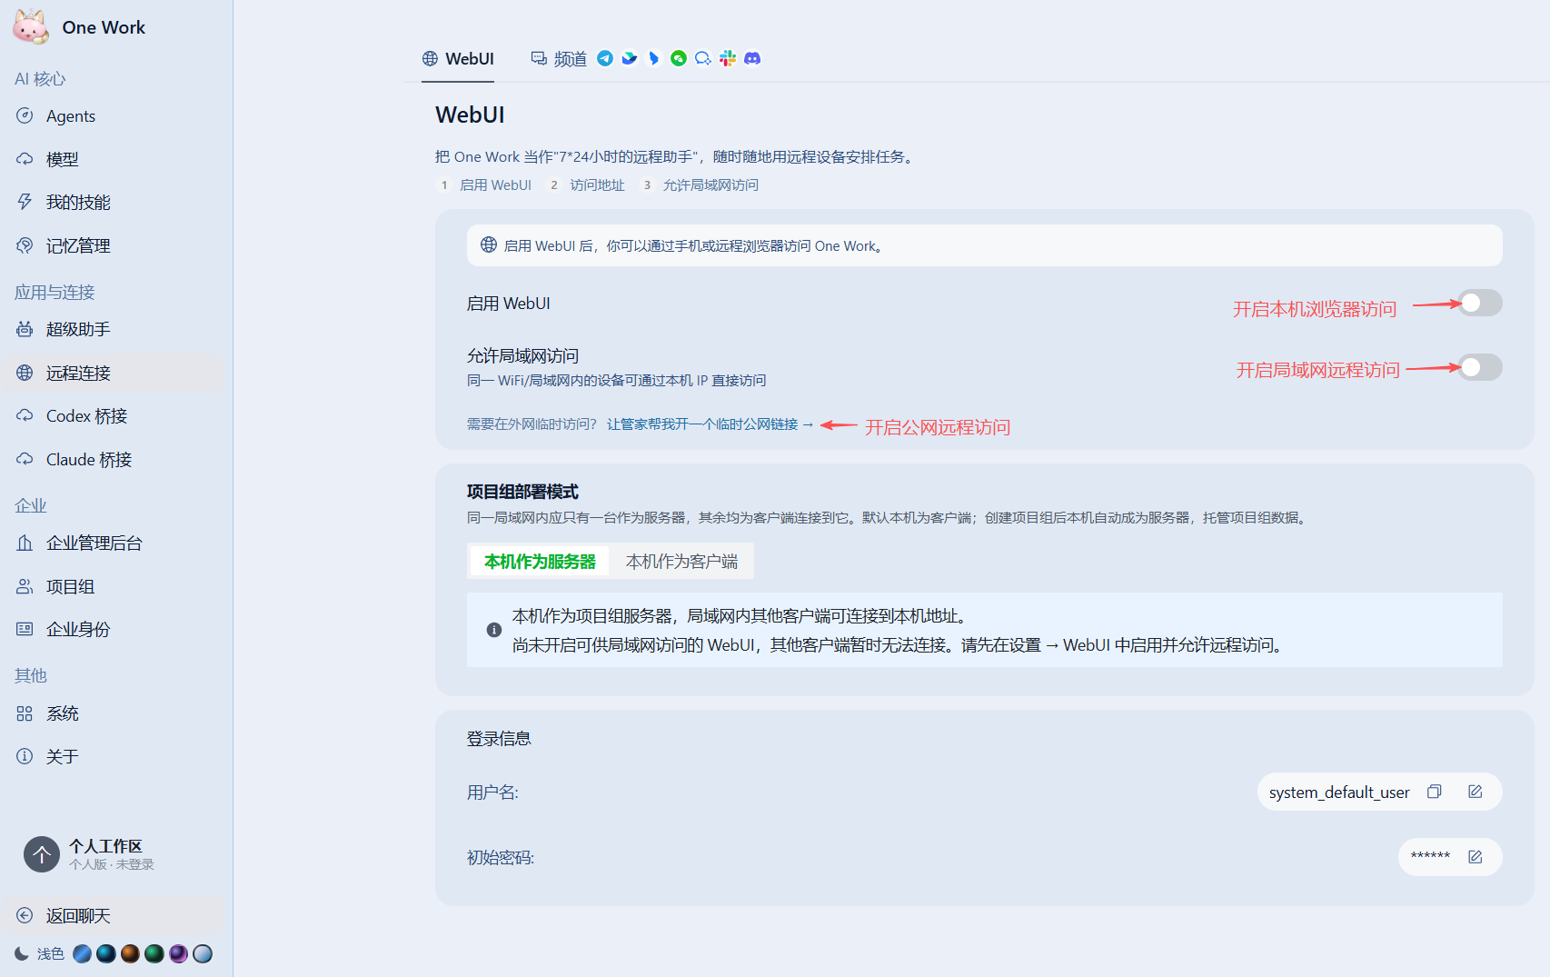The height and width of the screenshot is (977, 1550).
Task: Click the blue chat-bubble channel icon
Action: 703,58
